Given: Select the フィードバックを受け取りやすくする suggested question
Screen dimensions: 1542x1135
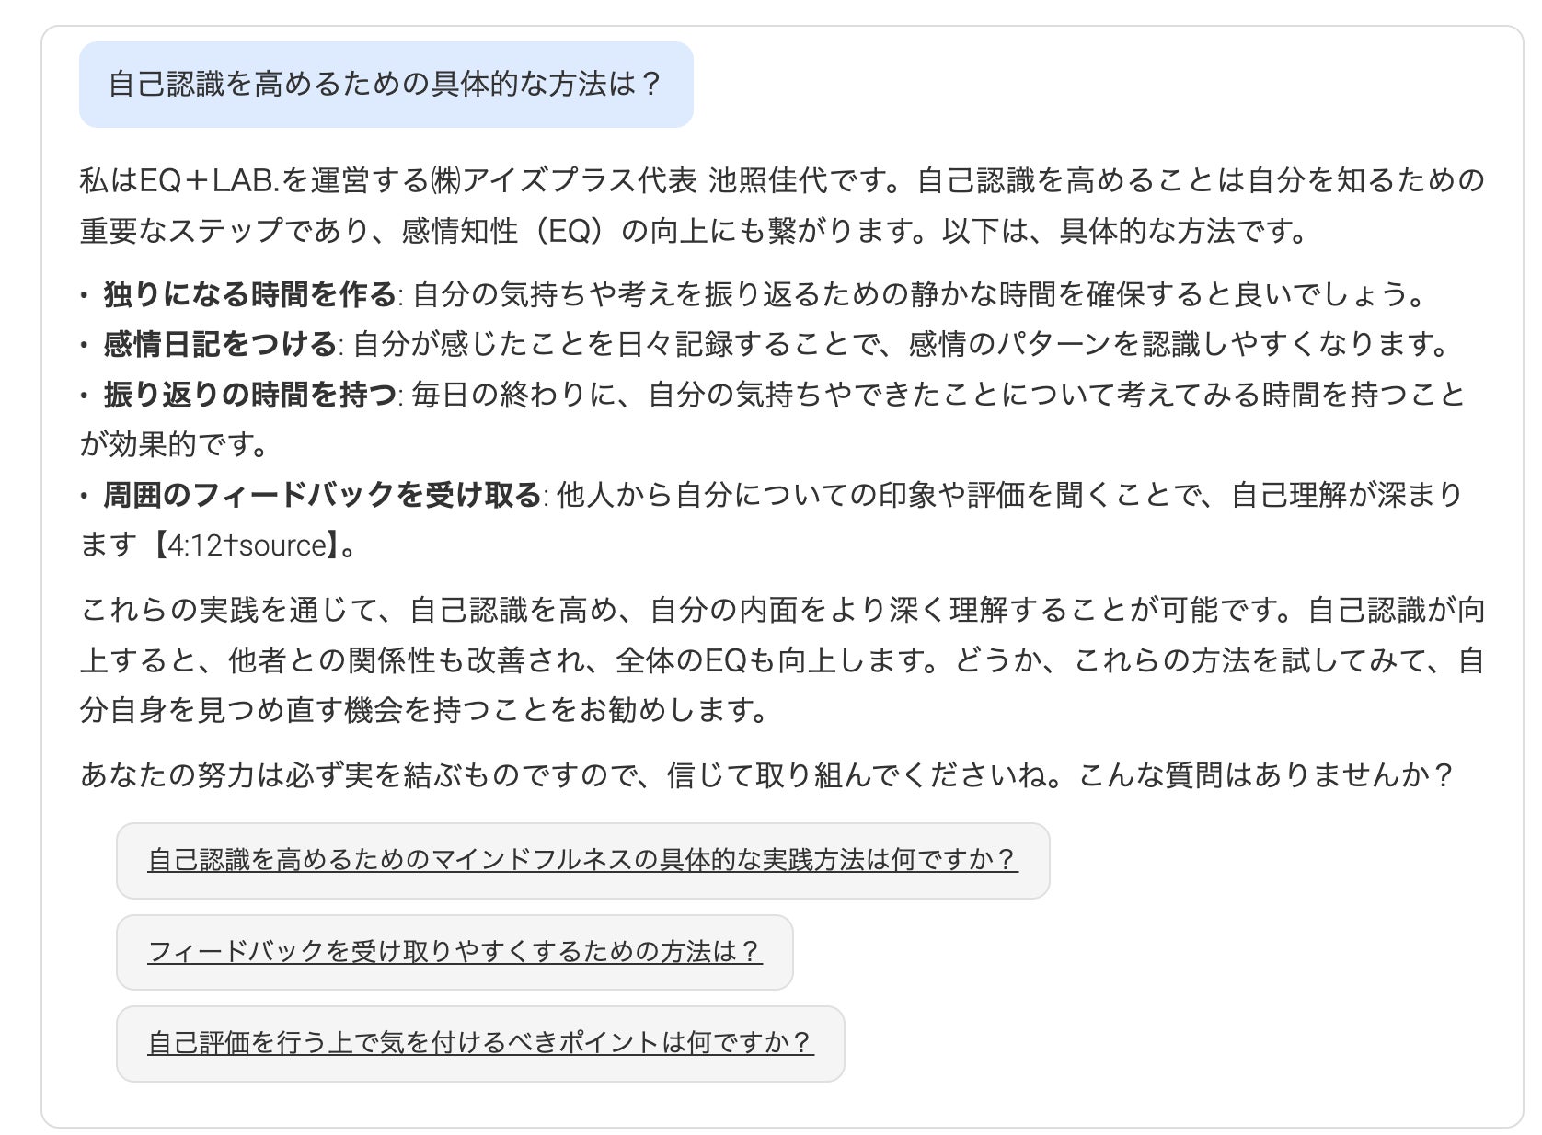Looking at the screenshot, I should pos(455,951).
